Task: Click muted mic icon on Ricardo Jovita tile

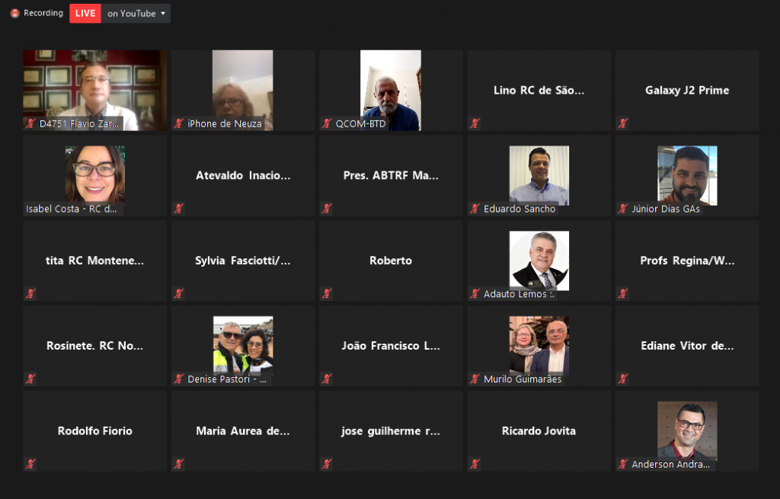Action: (x=475, y=464)
